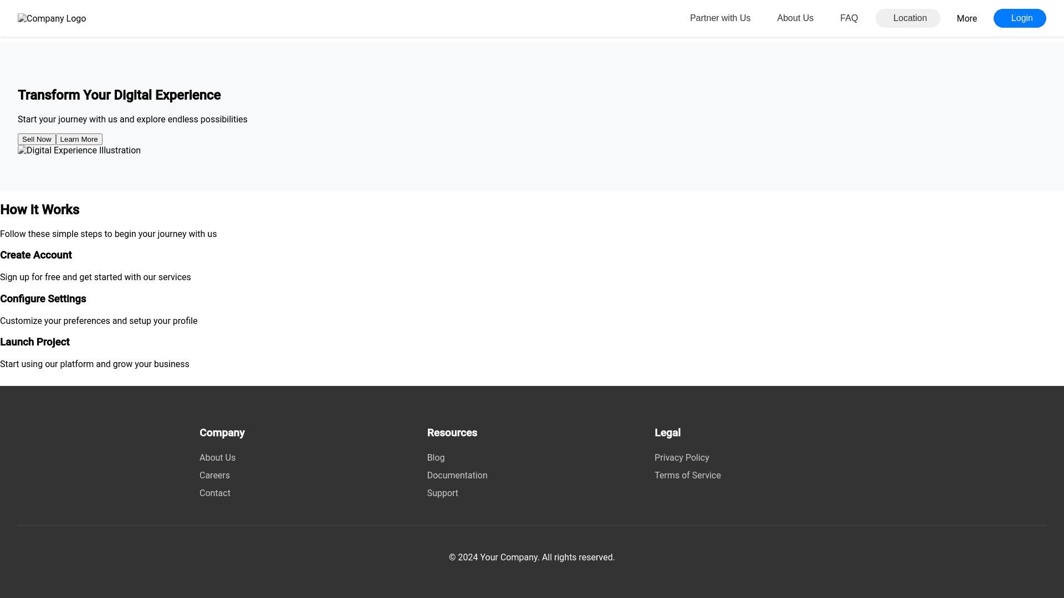Click the Company Logo image
Image resolution: width=1064 pixels, height=598 pixels.
[52, 19]
